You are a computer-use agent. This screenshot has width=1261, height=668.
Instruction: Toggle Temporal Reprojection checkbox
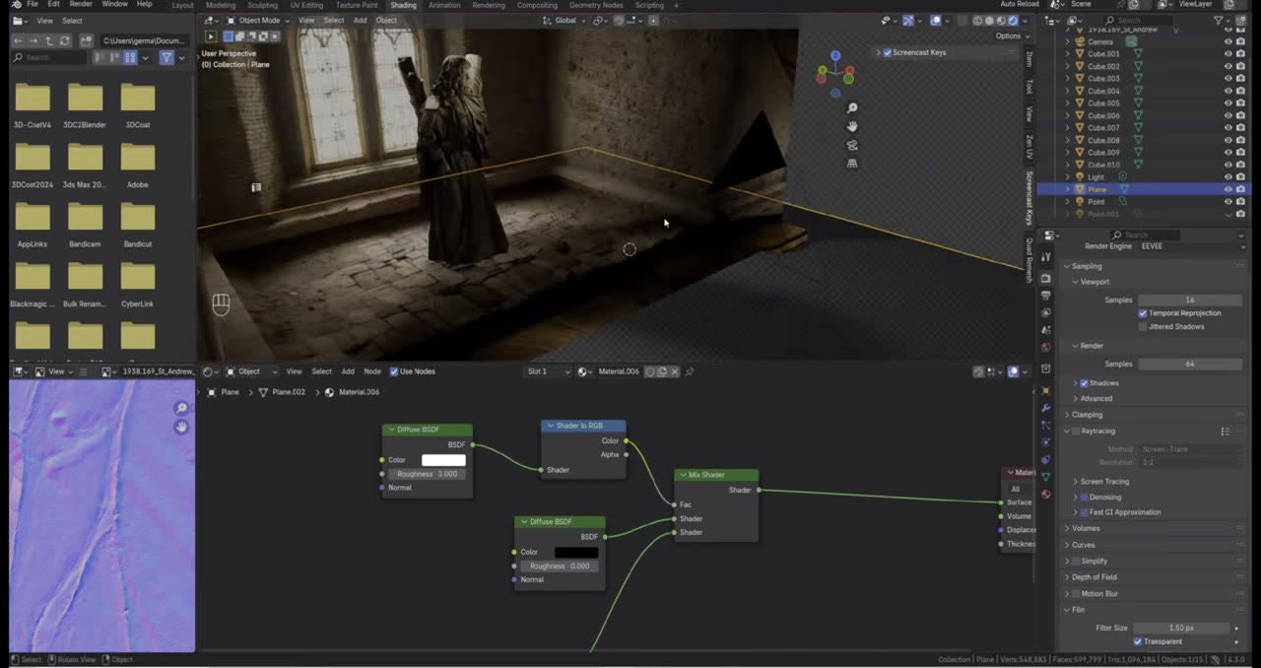(x=1143, y=313)
